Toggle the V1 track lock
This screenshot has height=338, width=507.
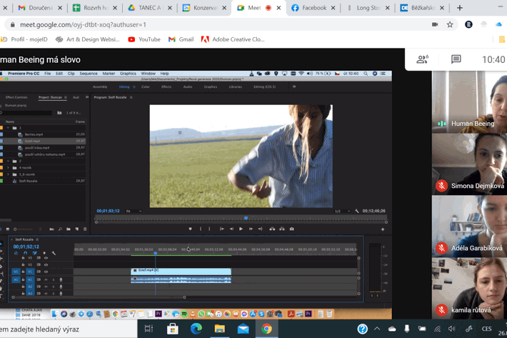coord(23,272)
